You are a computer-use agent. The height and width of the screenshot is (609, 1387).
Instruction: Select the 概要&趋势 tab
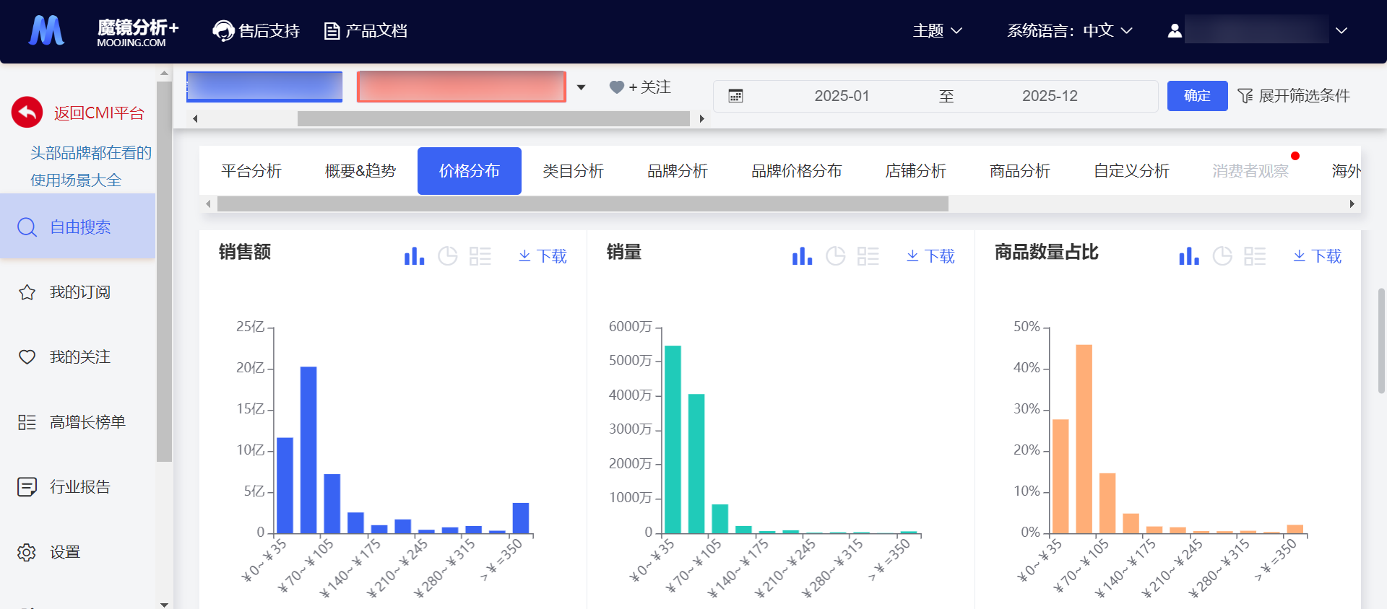click(360, 171)
